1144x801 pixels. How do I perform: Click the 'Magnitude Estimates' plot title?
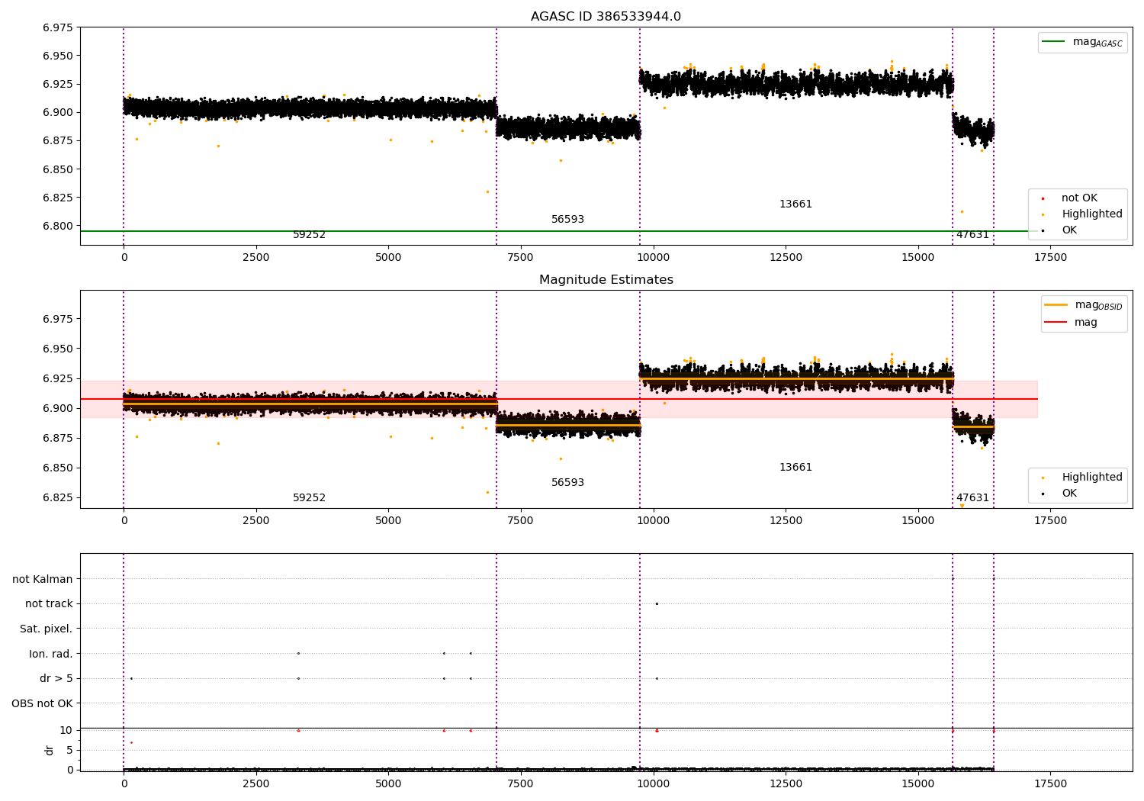606,280
